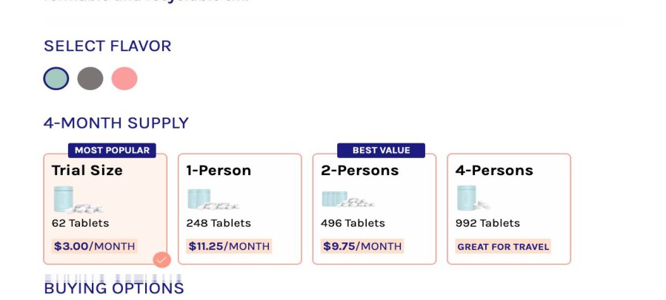Viewport: 666px width, 300px height.
Task: Click the Trial Size jar image
Action: (x=78, y=200)
